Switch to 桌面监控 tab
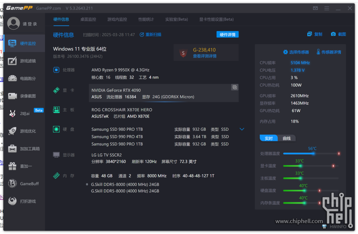This screenshot has width=358, height=234. [88, 19]
